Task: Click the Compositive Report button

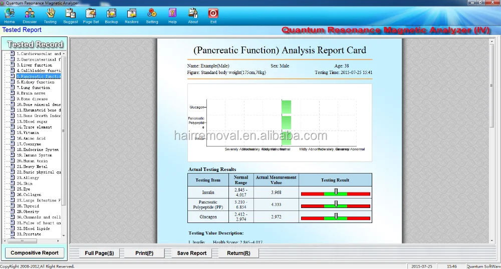Action: click(x=35, y=252)
